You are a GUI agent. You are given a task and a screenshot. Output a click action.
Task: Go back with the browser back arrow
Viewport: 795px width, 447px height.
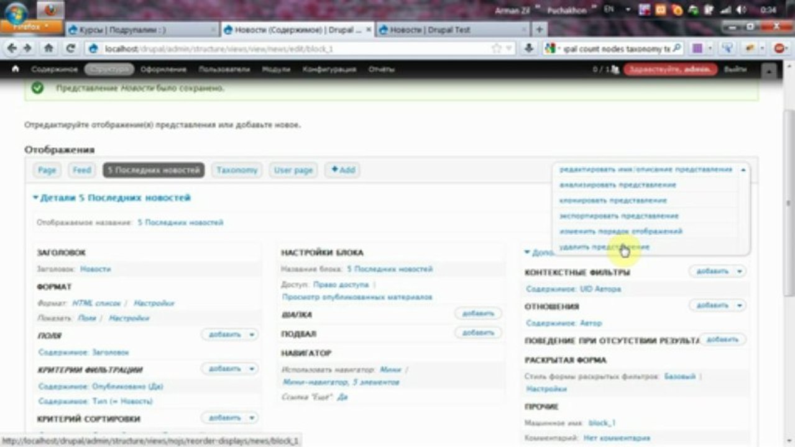[x=11, y=48]
